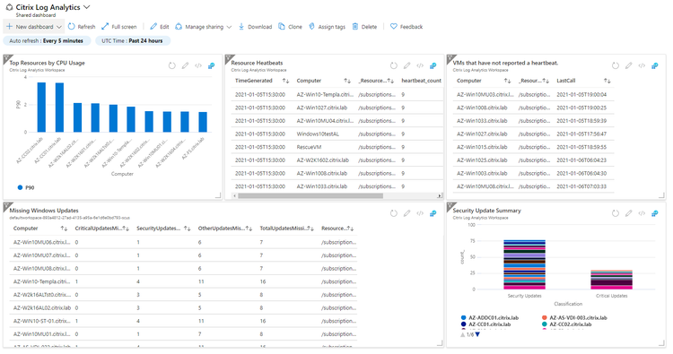Image resolution: width=673 pixels, height=354 pixels.
Task: Toggle AZ-CC02.citrix.lab legend series
Action: tap(567, 324)
